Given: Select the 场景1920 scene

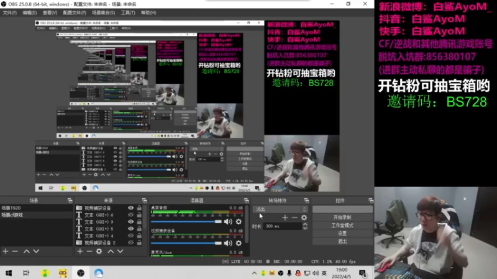Looking at the screenshot, I should pyautogui.click(x=36, y=208).
